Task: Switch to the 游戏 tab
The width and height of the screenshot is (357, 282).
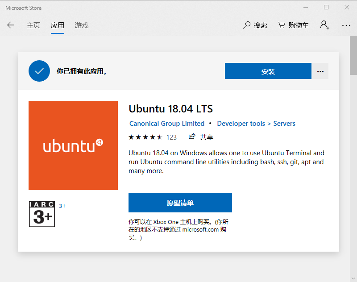Action: point(82,25)
